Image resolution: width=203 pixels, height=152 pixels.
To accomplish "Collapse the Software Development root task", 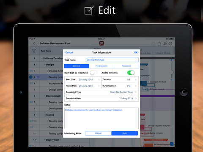I will (42, 58).
